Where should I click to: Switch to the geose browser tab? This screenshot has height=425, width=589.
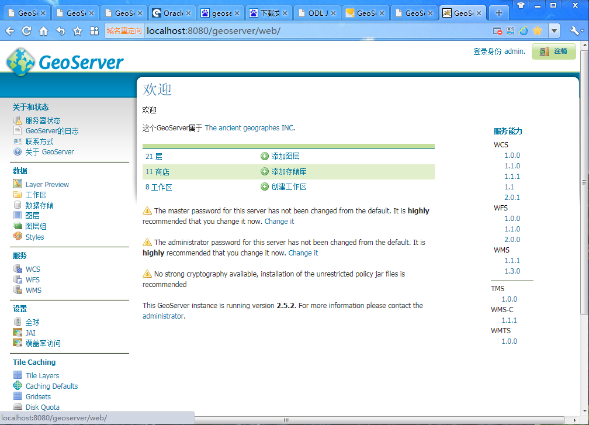pyautogui.click(x=220, y=13)
